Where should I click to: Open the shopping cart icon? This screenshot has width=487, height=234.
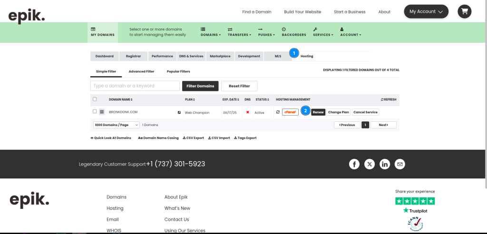[464, 11]
